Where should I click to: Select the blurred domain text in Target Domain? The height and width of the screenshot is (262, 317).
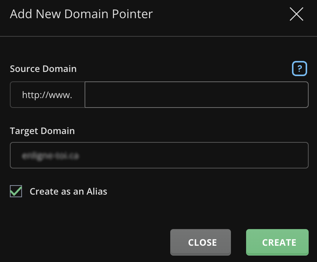point(50,155)
